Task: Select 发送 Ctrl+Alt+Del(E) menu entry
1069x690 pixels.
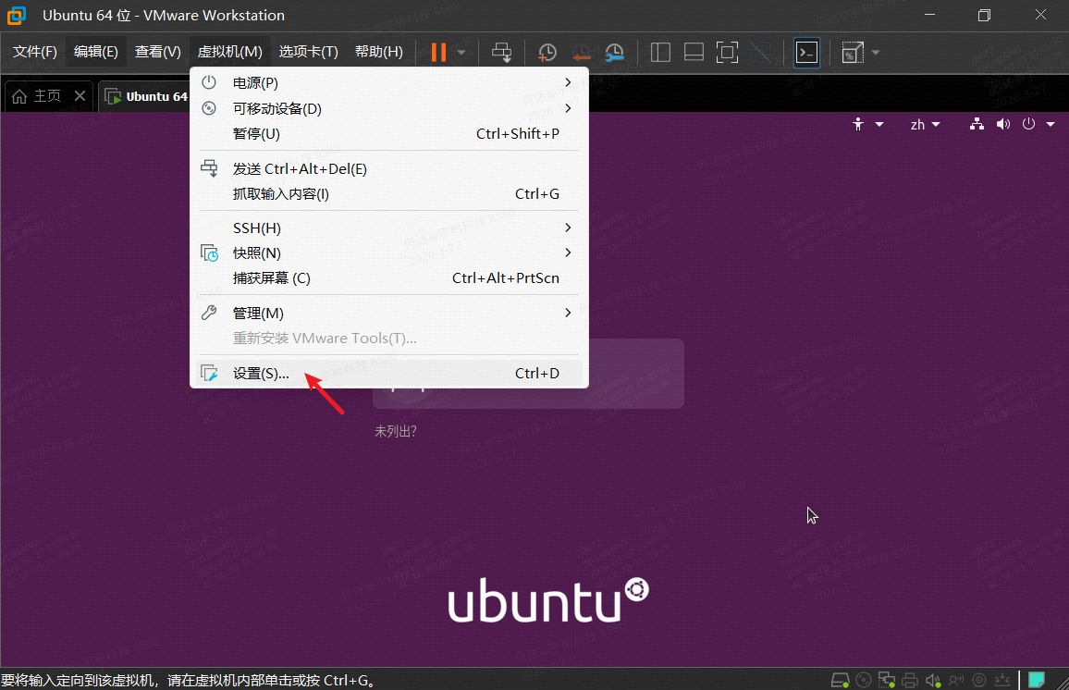Action: 389,168
